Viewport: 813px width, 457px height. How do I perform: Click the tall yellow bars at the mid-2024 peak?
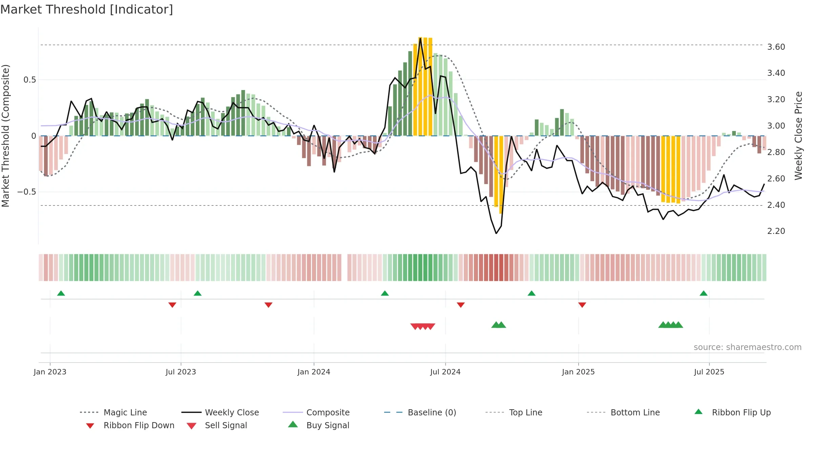pos(423,87)
